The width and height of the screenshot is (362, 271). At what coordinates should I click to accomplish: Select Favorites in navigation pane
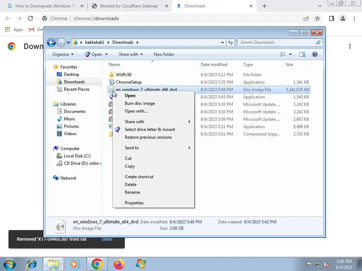(69, 67)
